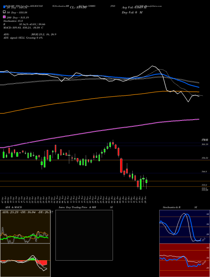Click the 'CL:' closing price value
210x277 pixels.
78,8
